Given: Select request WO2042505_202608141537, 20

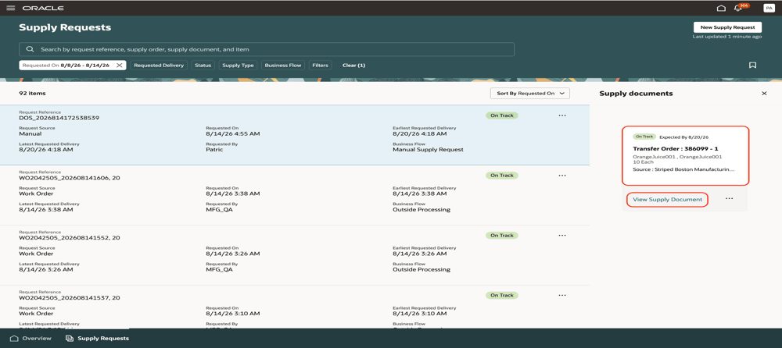Looking at the screenshot, I should (x=70, y=298).
